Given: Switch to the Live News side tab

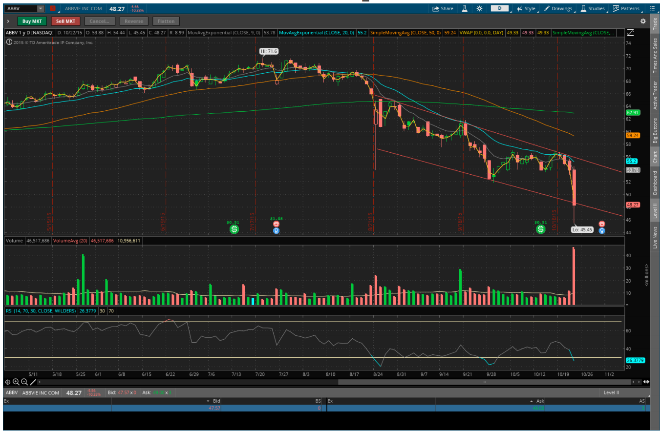Looking at the screenshot, I should pos(655,237).
